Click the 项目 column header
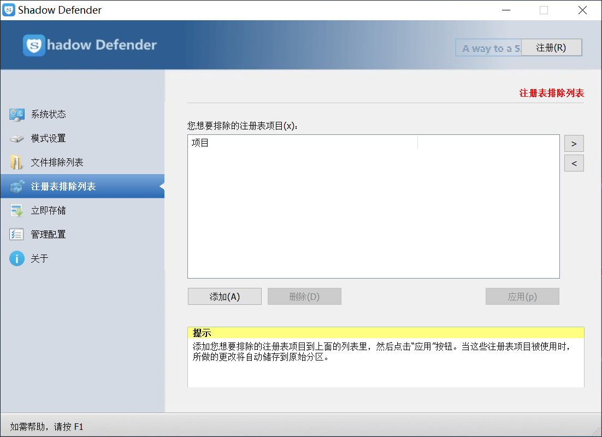 click(303, 143)
